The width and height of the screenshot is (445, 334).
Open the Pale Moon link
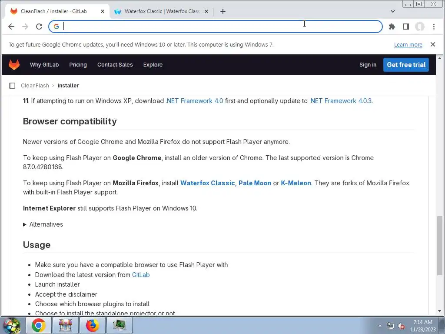[255, 183]
